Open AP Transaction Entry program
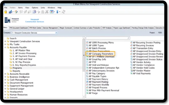Screen dimensions: 169x105 point(142,48)
